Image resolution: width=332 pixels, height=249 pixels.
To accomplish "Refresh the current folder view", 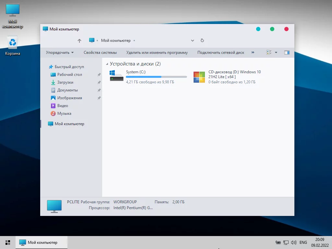I will coord(202,41).
